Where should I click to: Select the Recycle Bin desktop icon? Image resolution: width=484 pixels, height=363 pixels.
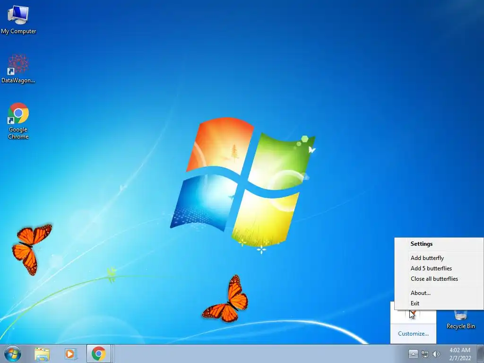click(x=460, y=320)
